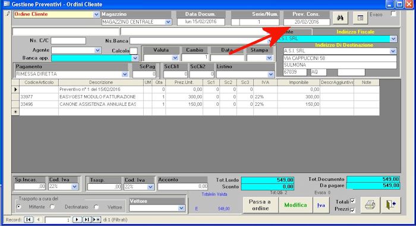Click the VIA CAPPUCCINI 58 address field
Image resolution: width=416 pixels, height=226 pixels.
[x=340, y=58]
